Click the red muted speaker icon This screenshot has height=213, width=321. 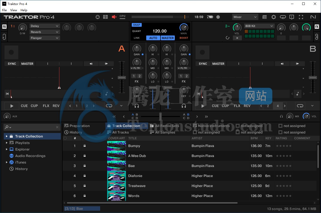click(x=114, y=17)
